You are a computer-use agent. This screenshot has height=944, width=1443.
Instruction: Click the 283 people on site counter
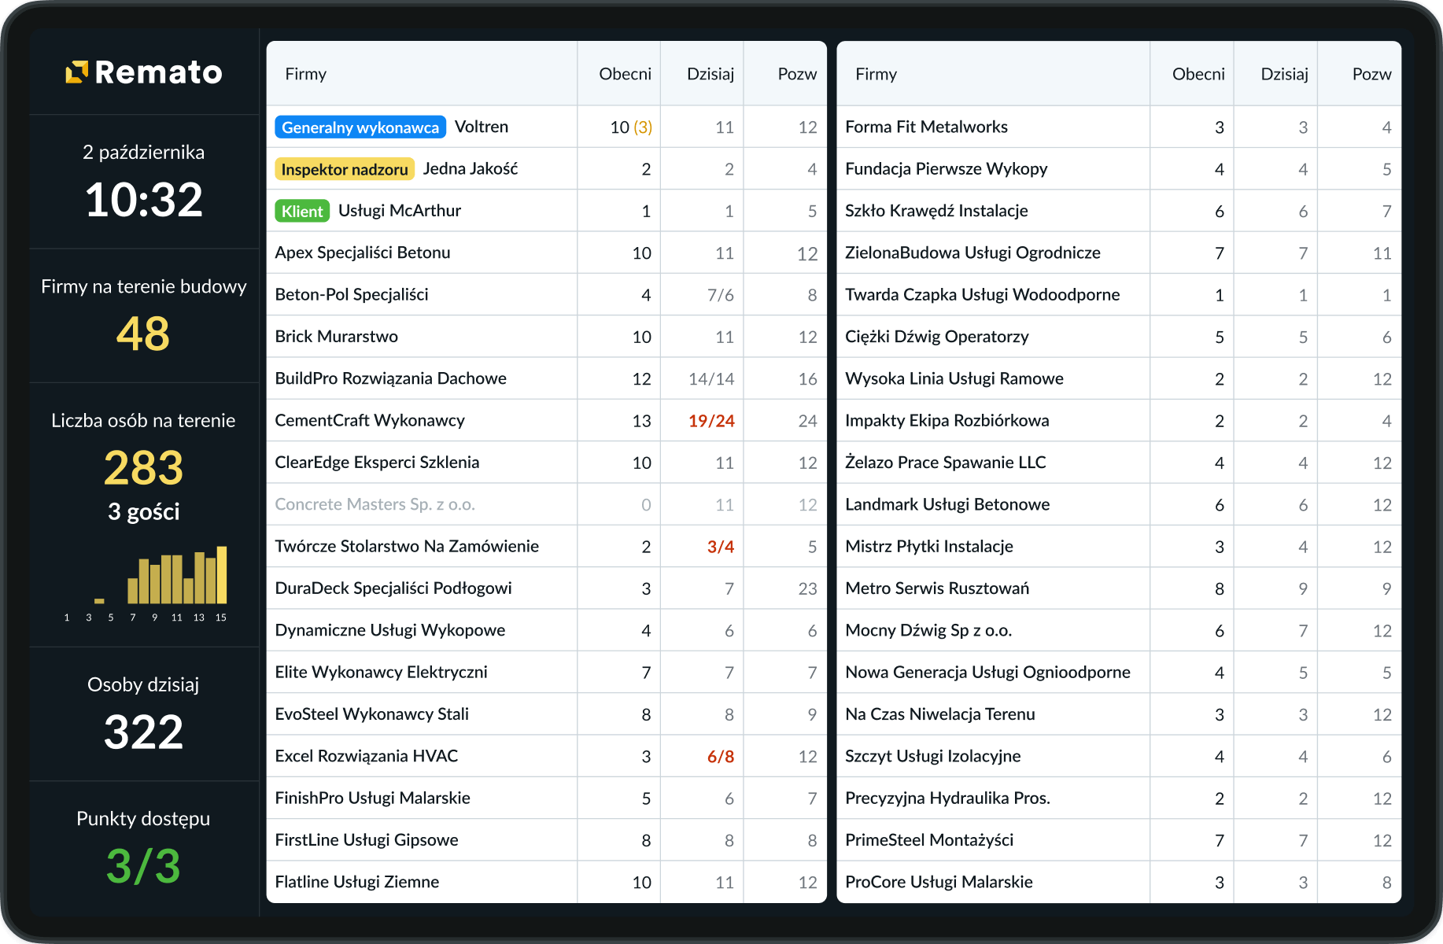[x=143, y=468]
